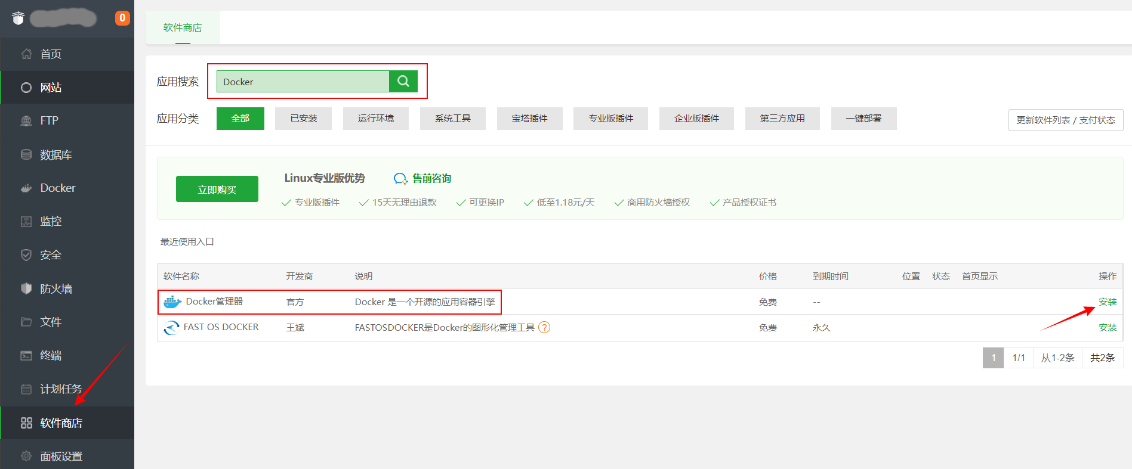The width and height of the screenshot is (1132, 469).
Task: Click the Docker whale icon in sidebar
Action: click(x=26, y=188)
